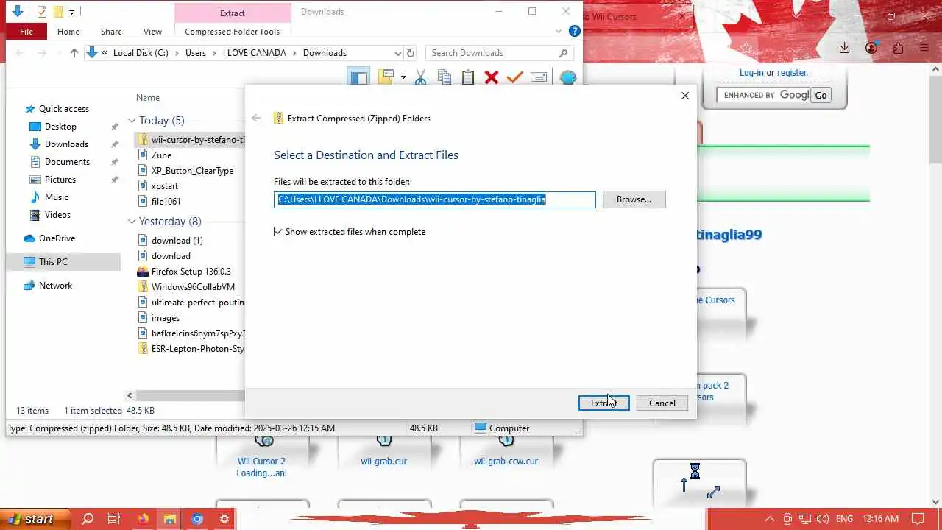This screenshot has height=530, width=942.
Task: Uncheck Show extracted files when complete
Action: click(x=278, y=232)
